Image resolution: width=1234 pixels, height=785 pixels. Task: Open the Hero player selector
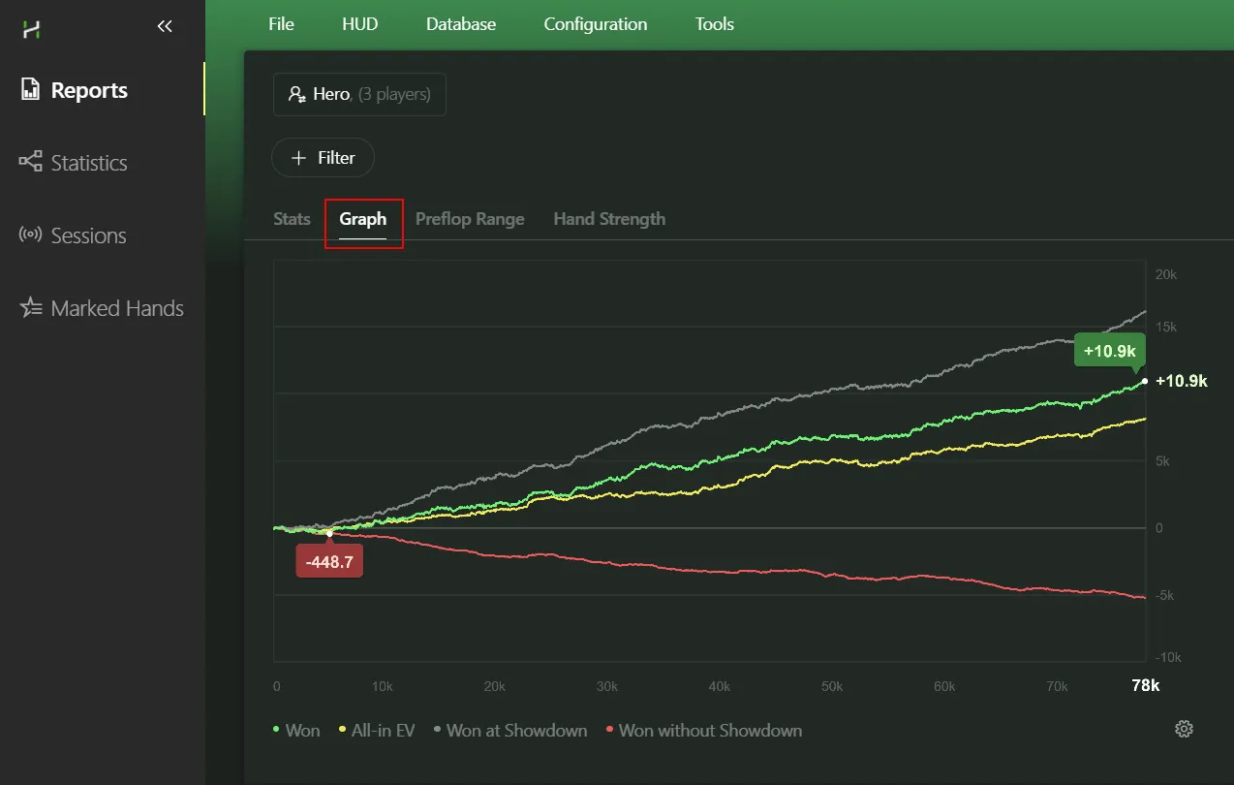click(x=359, y=94)
